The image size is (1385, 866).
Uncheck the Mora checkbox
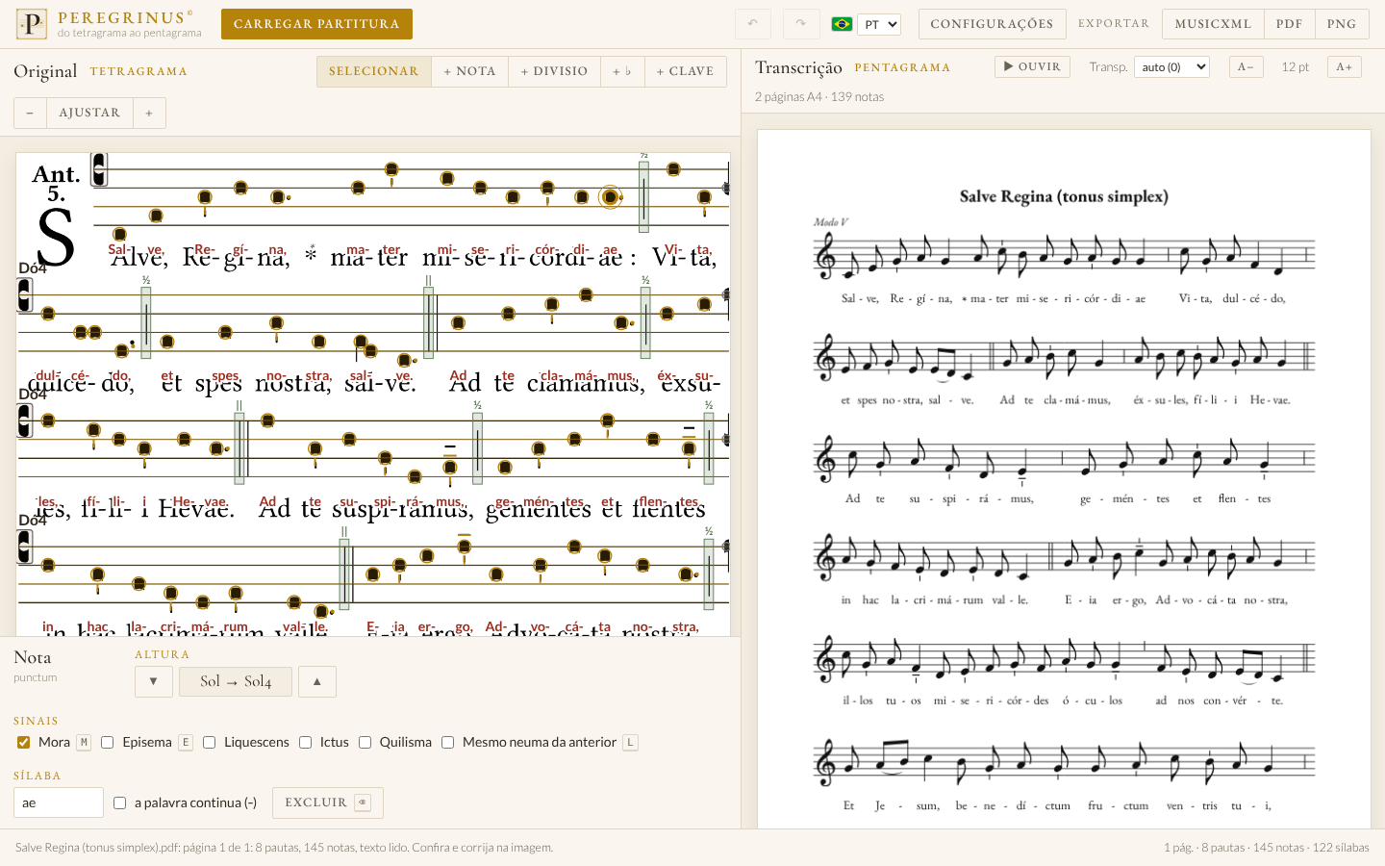pyautogui.click(x=23, y=742)
